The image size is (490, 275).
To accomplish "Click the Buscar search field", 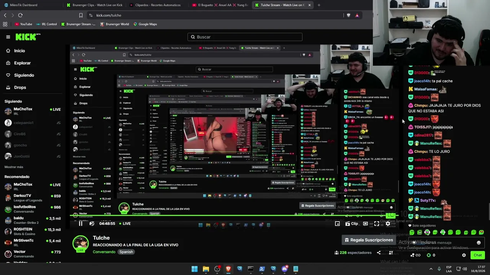I will pos(245,37).
